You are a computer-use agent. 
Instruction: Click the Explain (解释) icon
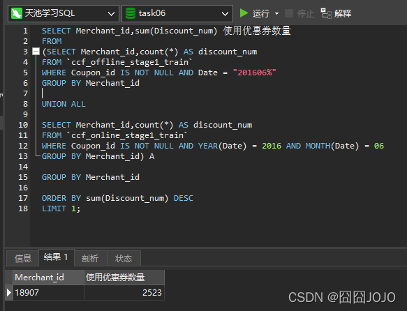pos(326,13)
